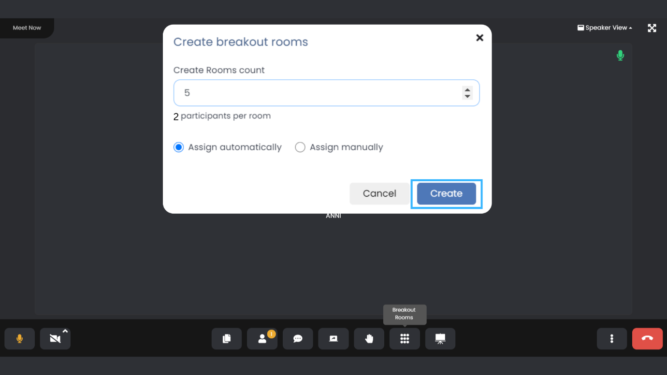This screenshot has width=667, height=375.
Task: Select Assign manually option
Action: pyautogui.click(x=300, y=147)
